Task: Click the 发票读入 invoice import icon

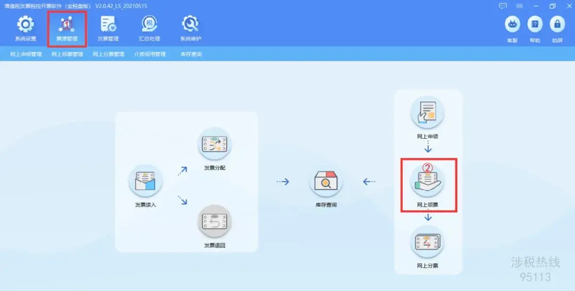Action: [x=145, y=181]
